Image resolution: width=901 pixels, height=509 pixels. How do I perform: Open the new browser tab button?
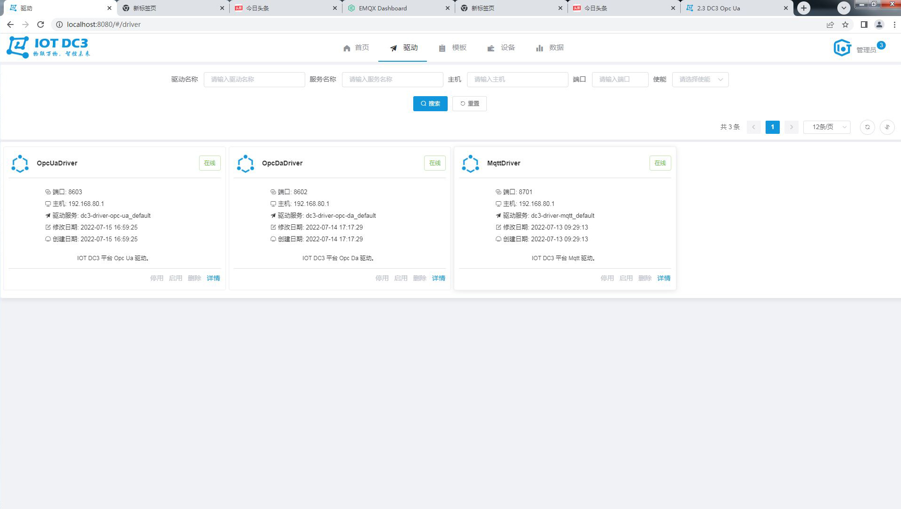804,8
